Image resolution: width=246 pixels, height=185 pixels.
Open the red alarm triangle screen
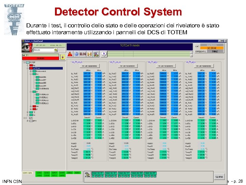pos(70,54)
